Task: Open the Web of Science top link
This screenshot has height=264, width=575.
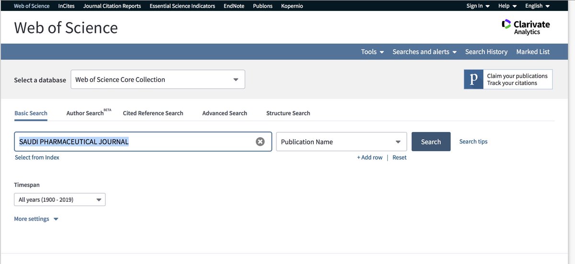Action: point(32,6)
